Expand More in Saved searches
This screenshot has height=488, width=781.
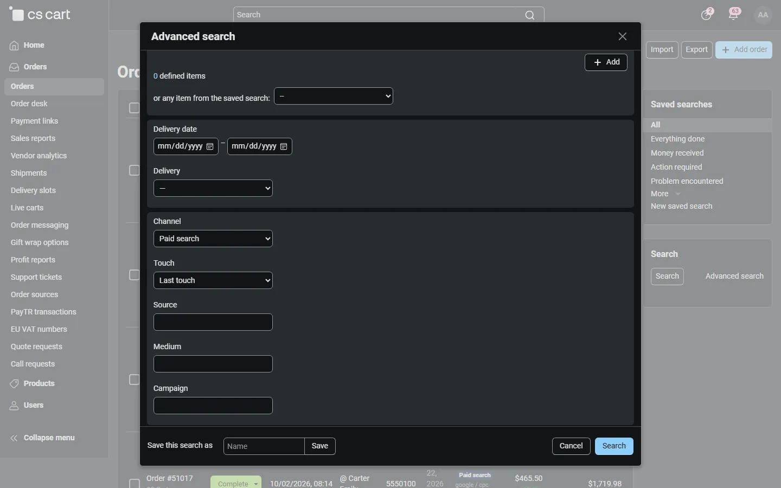pyautogui.click(x=665, y=194)
